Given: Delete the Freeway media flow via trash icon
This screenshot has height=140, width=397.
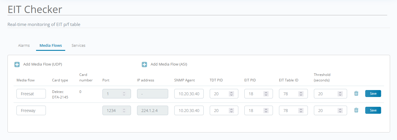Looking at the screenshot, I should coord(356,110).
